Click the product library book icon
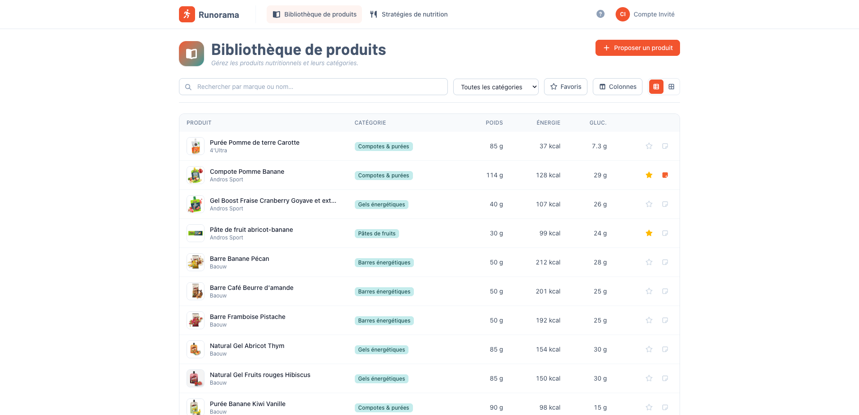The width and height of the screenshot is (859, 415). 191,54
